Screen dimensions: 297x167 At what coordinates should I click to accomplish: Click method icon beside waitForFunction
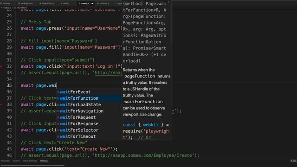click(x=58, y=98)
